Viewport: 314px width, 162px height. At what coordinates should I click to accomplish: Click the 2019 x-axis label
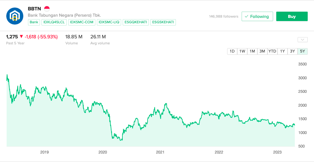click(44, 152)
